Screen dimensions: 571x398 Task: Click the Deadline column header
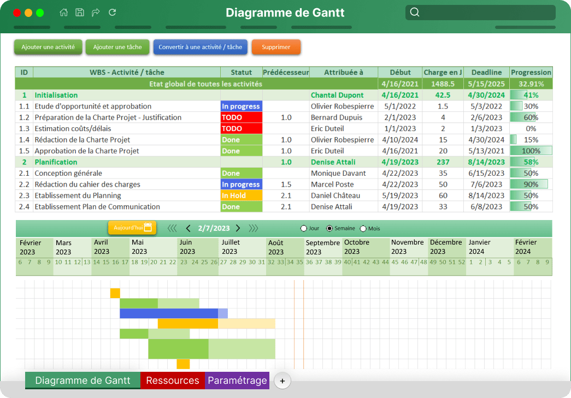486,73
